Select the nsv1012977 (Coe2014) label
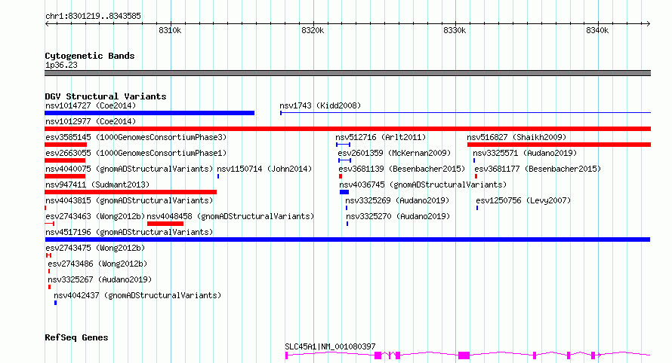672x363 pixels. pos(91,121)
